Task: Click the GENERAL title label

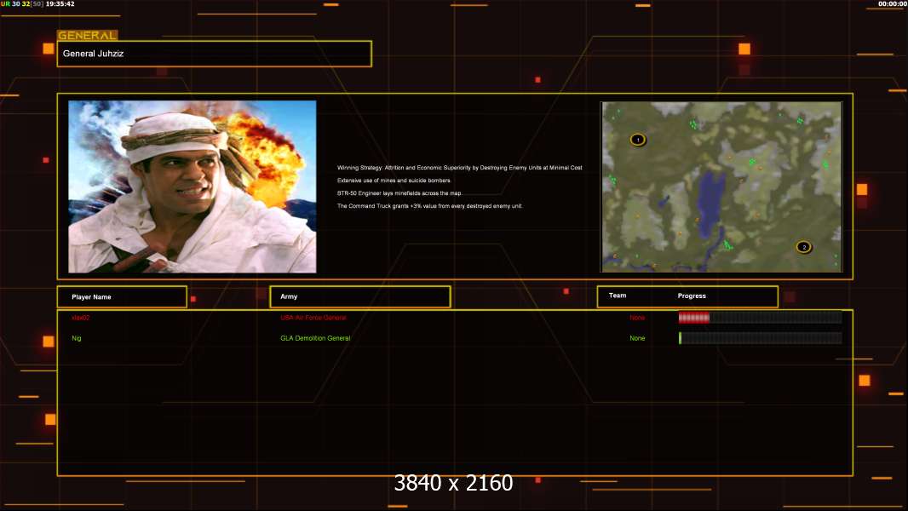Action: (88, 35)
